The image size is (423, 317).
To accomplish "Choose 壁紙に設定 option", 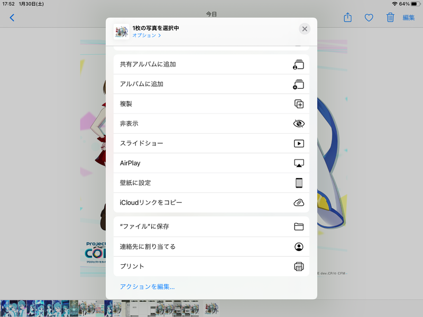I will pyautogui.click(x=211, y=183).
